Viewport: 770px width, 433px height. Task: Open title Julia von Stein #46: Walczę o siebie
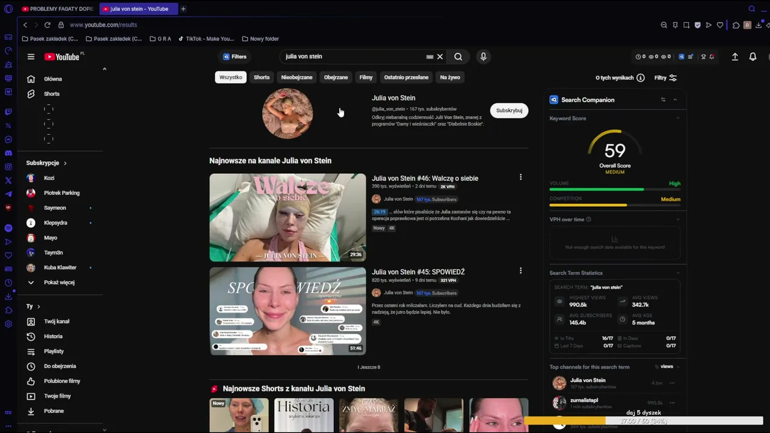click(x=425, y=178)
